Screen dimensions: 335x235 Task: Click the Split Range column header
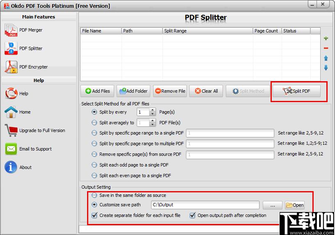point(208,31)
